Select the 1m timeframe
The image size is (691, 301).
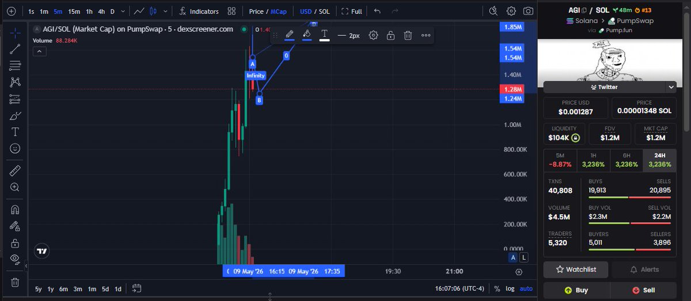coord(44,12)
